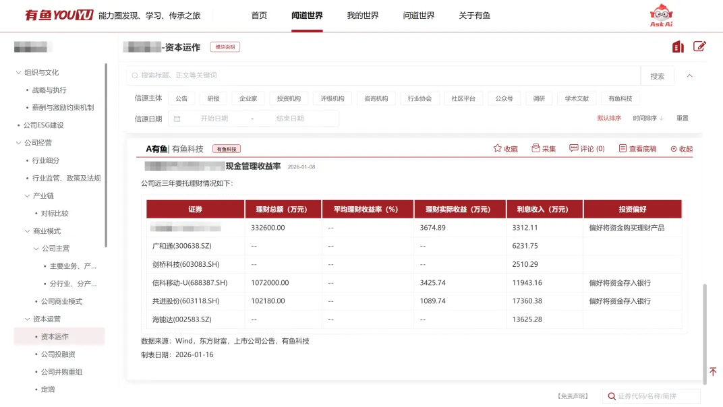Image resolution: width=723 pixels, height=407 pixels.
Task: Filter sources by 行业协会
Action: (x=420, y=98)
